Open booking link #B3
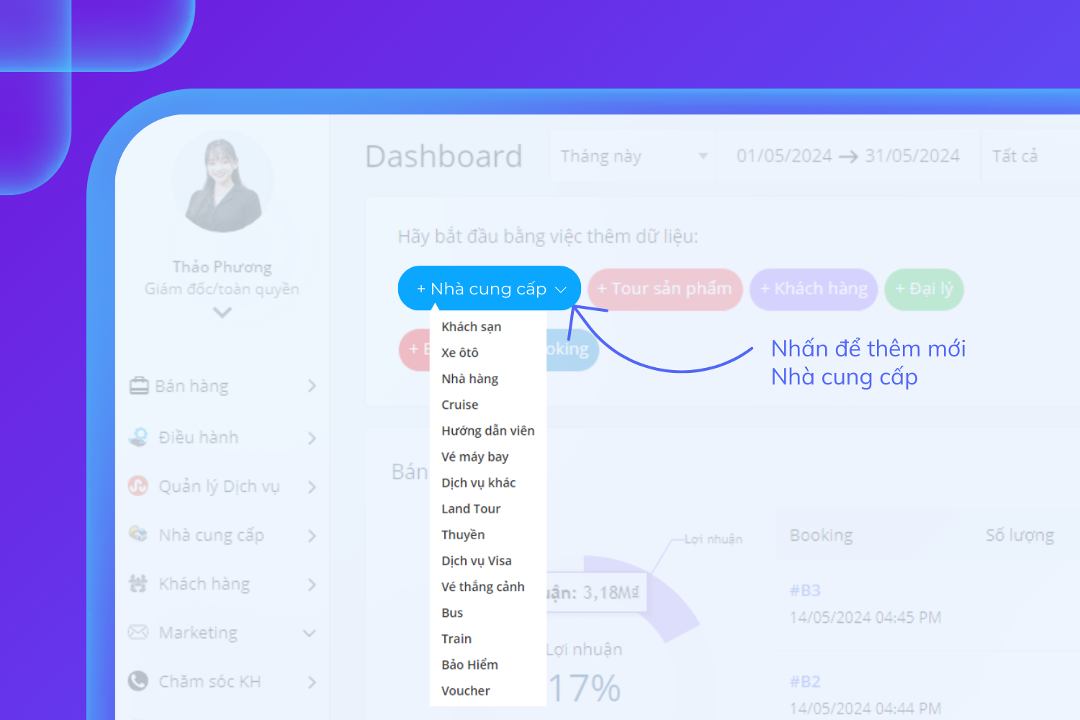 (x=805, y=590)
